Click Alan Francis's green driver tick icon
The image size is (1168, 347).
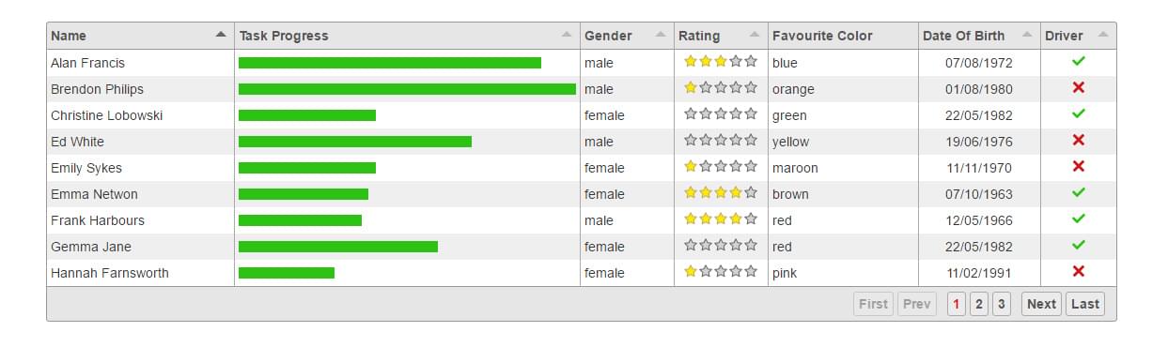1079,61
